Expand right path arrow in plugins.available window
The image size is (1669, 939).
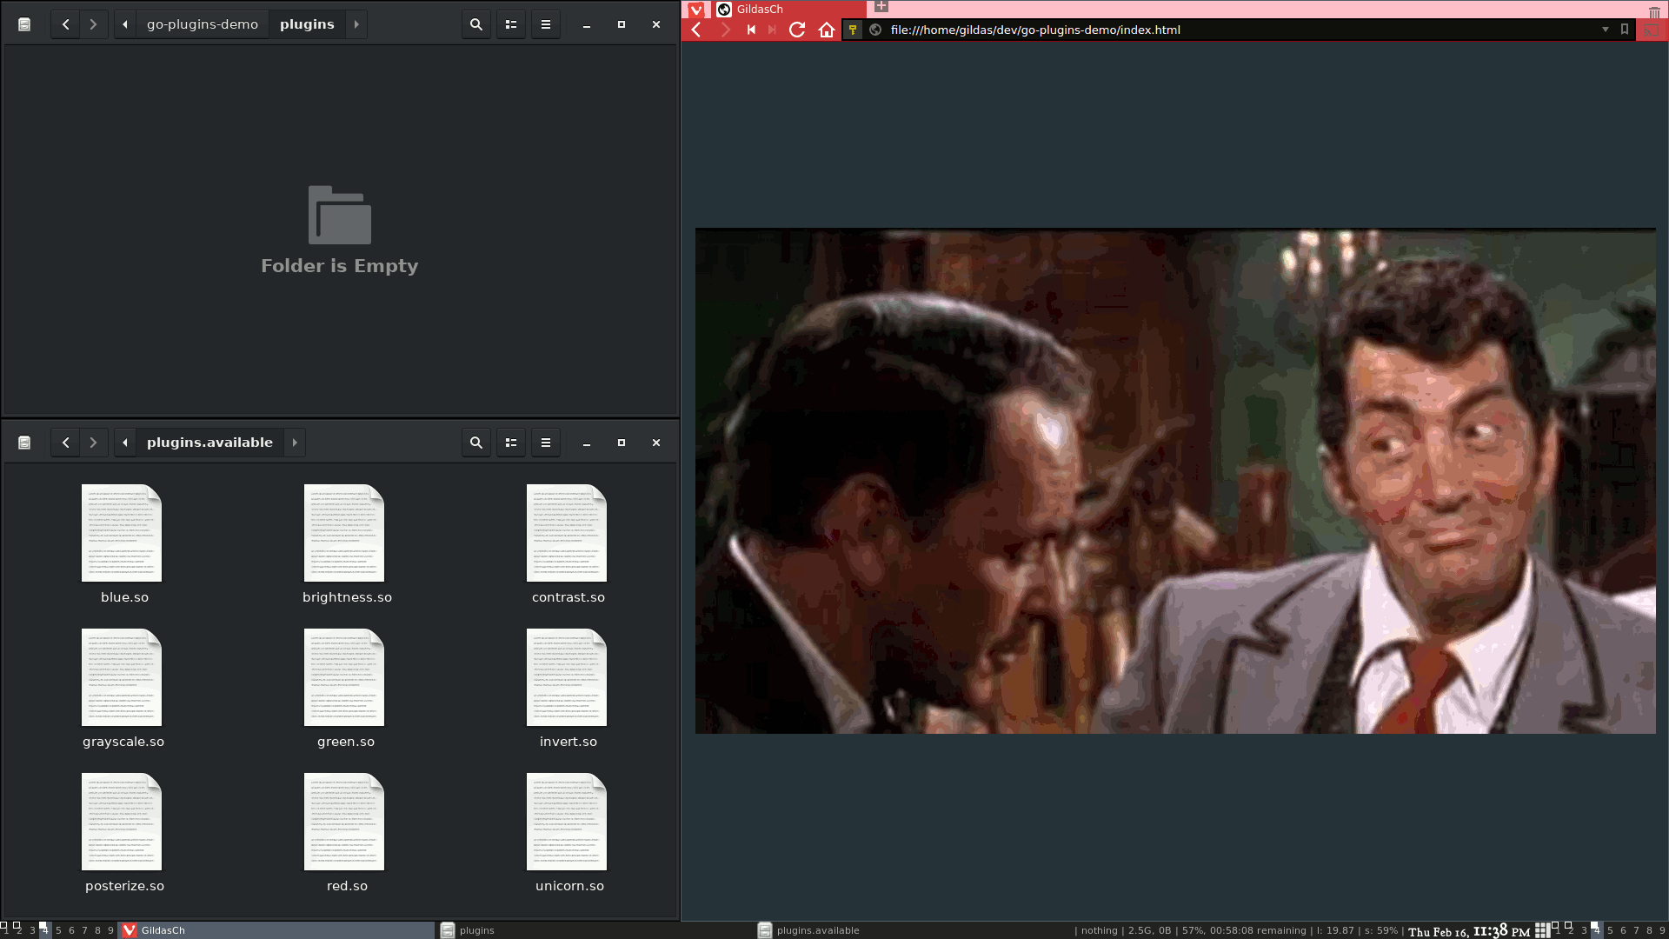click(295, 443)
